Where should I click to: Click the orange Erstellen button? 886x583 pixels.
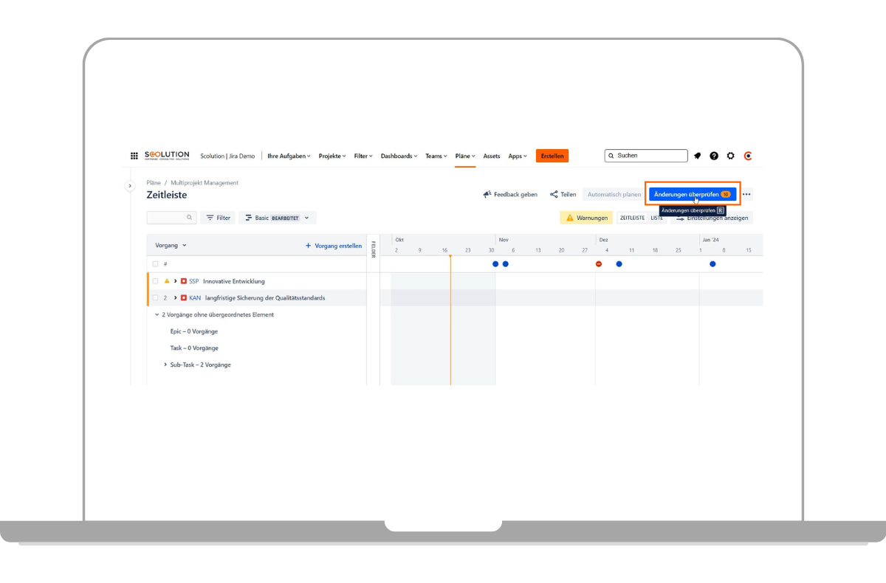click(x=552, y=156)
